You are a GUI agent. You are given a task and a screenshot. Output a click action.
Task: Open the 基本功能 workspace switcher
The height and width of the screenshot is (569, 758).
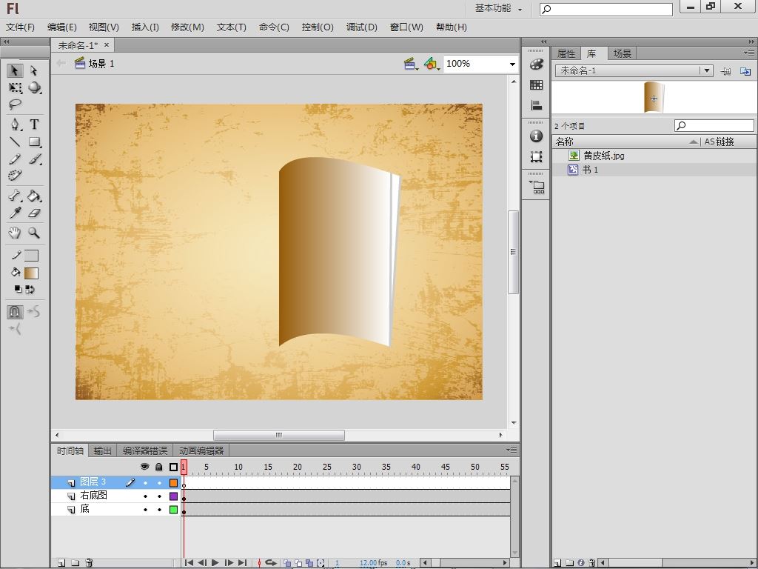coord(498,8)
